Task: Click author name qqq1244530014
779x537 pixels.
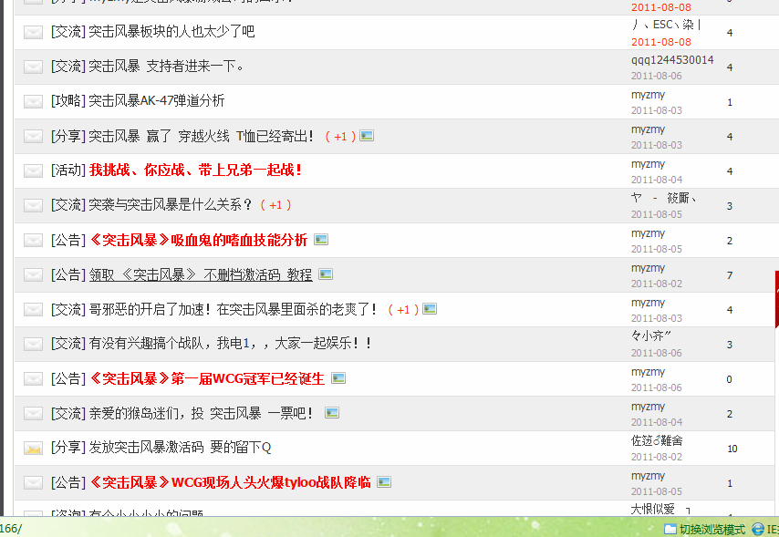Action: pyautogui.click(x=672, y=60)
